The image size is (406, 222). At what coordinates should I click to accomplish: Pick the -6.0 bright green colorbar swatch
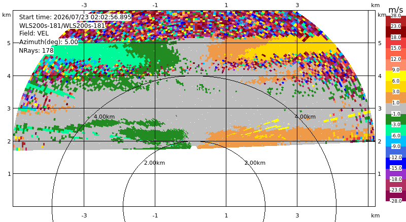[x=396, y=130]
